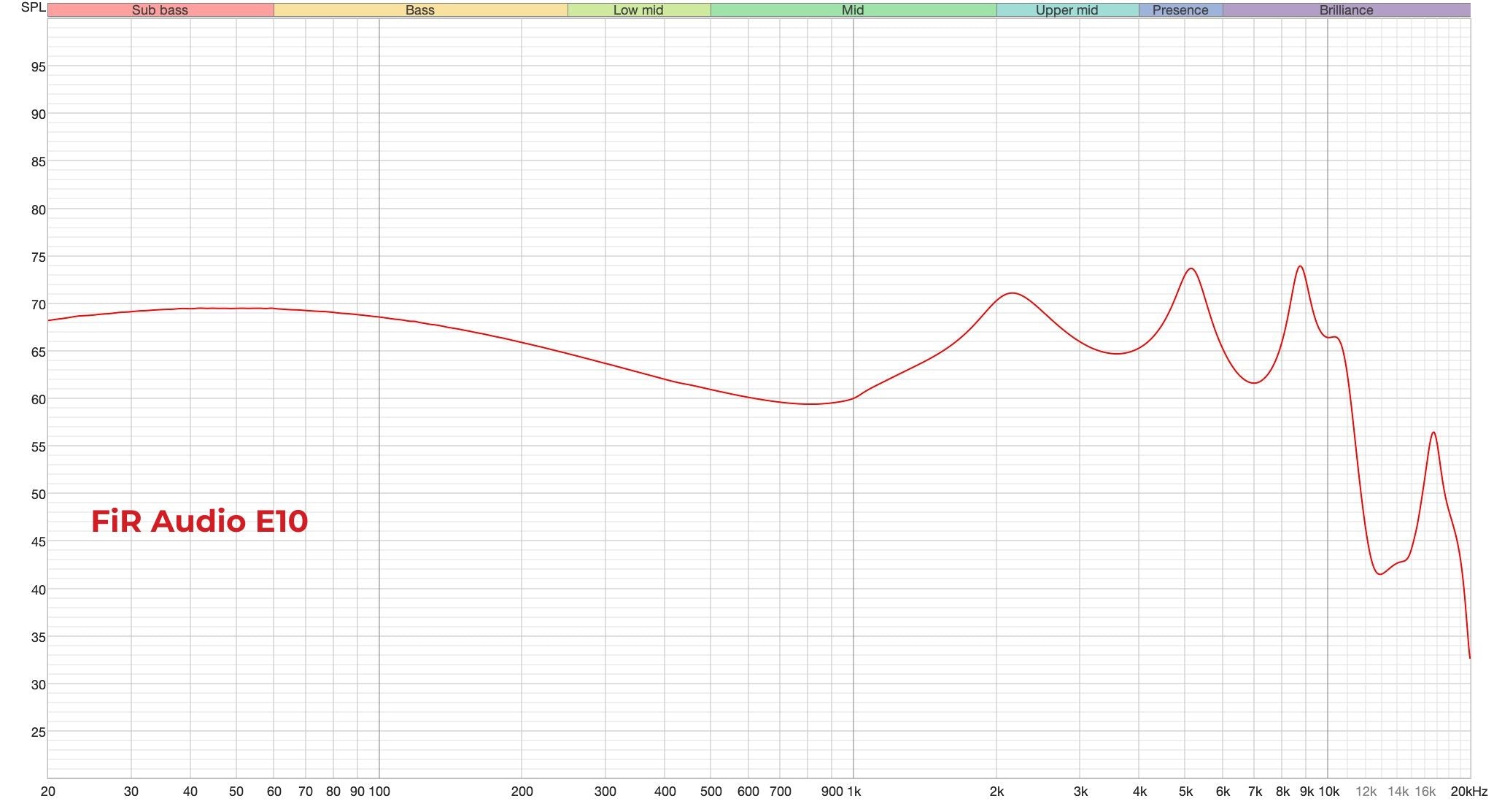Click the 1k frequency axis label
Screen dimensions: 1494x801
(854, 792)
